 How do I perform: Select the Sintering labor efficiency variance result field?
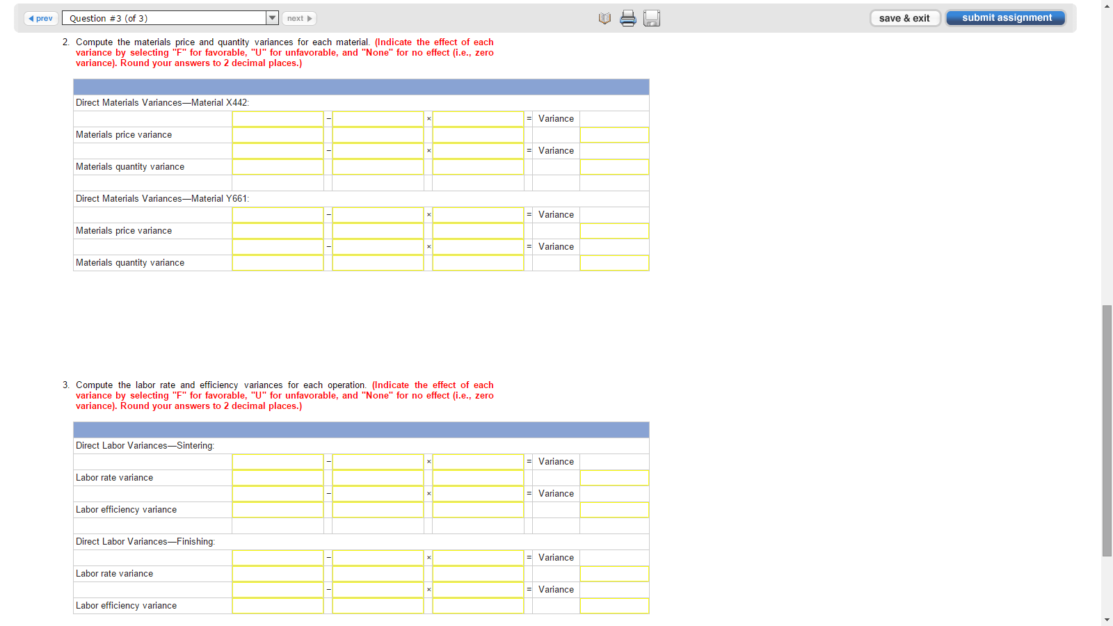[614, 510]
